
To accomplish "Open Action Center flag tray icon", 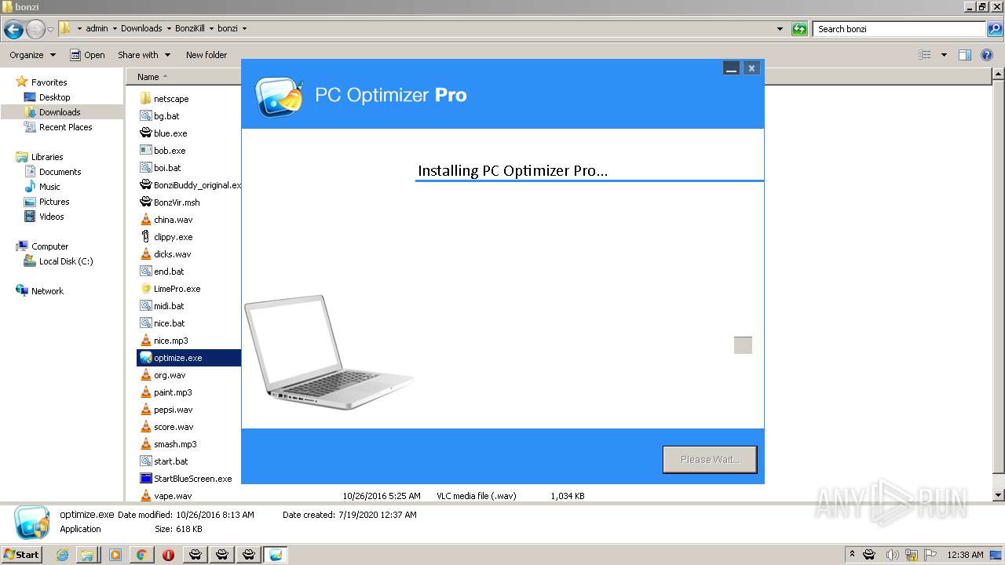I will [x=931, y=555].
